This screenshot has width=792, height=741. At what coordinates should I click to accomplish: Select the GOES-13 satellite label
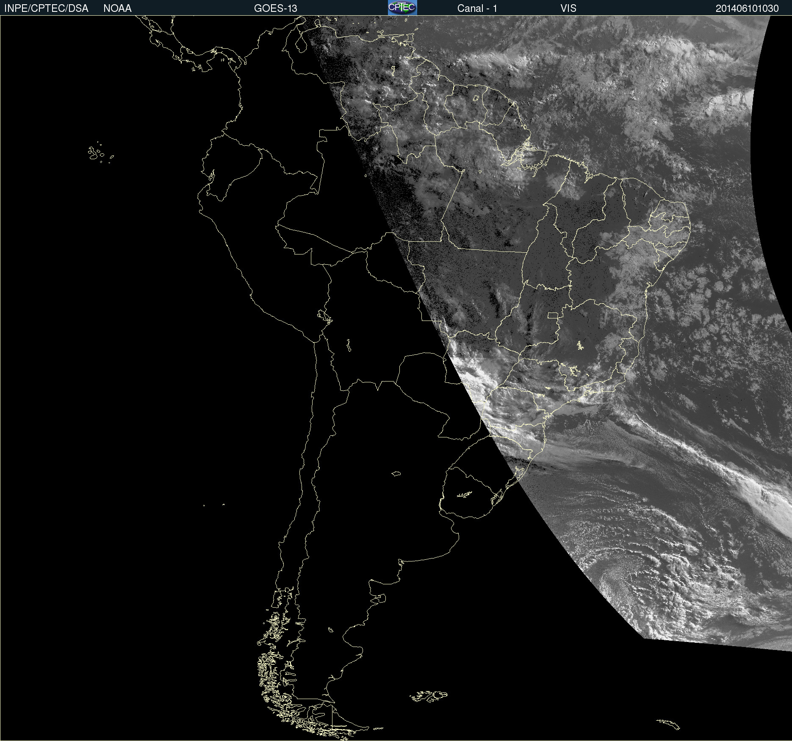[x=276, y=8]
